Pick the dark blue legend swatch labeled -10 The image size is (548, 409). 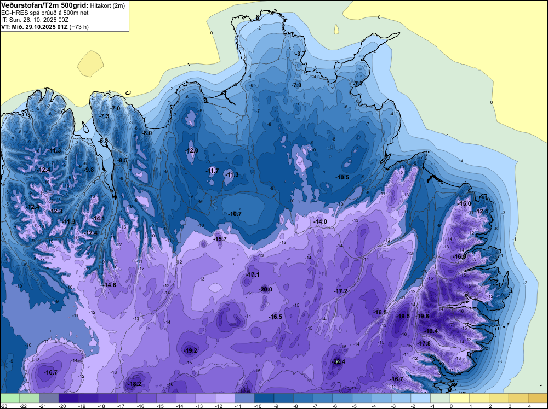pos(264,398)
